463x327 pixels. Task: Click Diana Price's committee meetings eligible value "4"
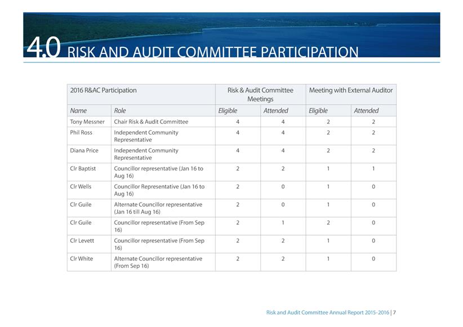tap(238, 150)
